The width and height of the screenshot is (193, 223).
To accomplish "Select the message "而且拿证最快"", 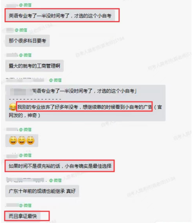I will [23, 216].
